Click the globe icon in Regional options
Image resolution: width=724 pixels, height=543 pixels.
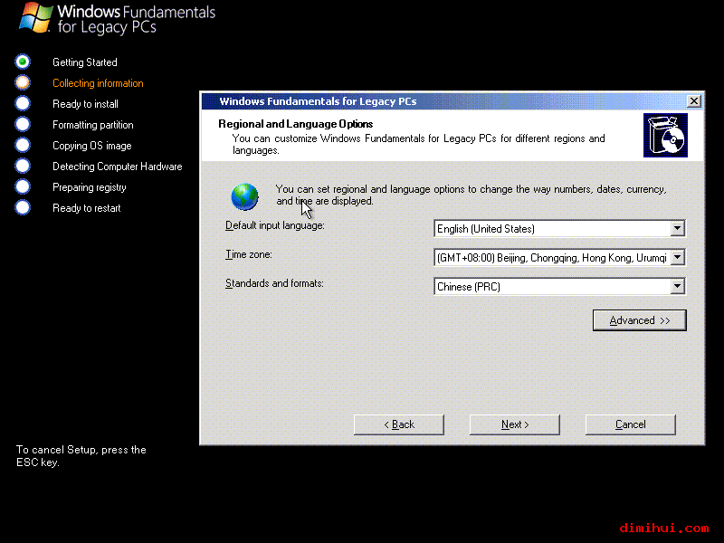[244, 196]
